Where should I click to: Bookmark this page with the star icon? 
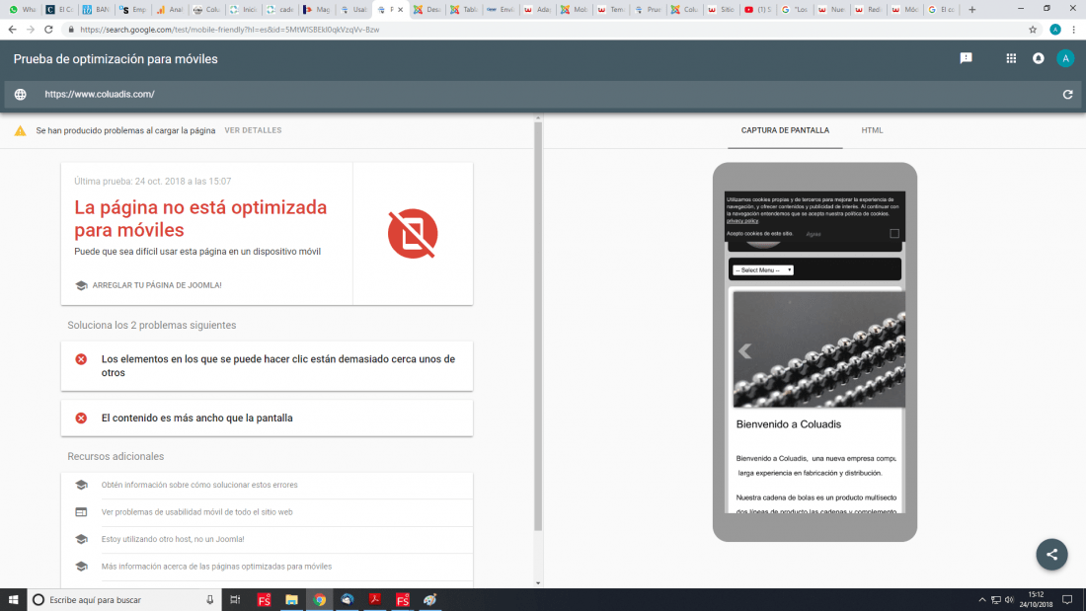(x=1033, y=30)
